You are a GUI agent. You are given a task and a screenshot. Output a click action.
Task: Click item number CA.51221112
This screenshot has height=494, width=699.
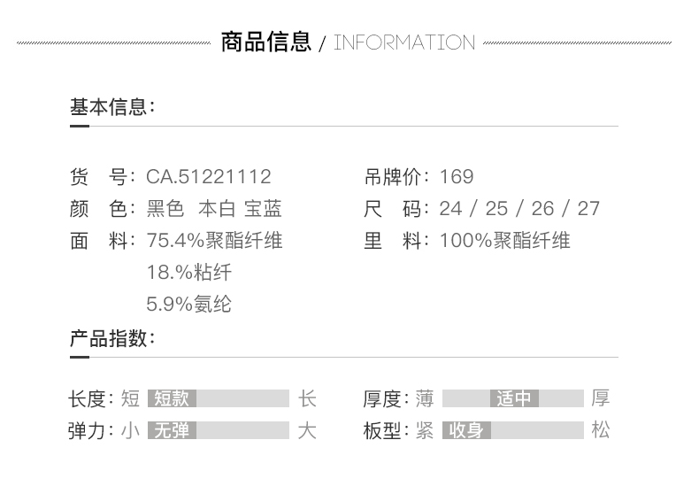(209, 177)
